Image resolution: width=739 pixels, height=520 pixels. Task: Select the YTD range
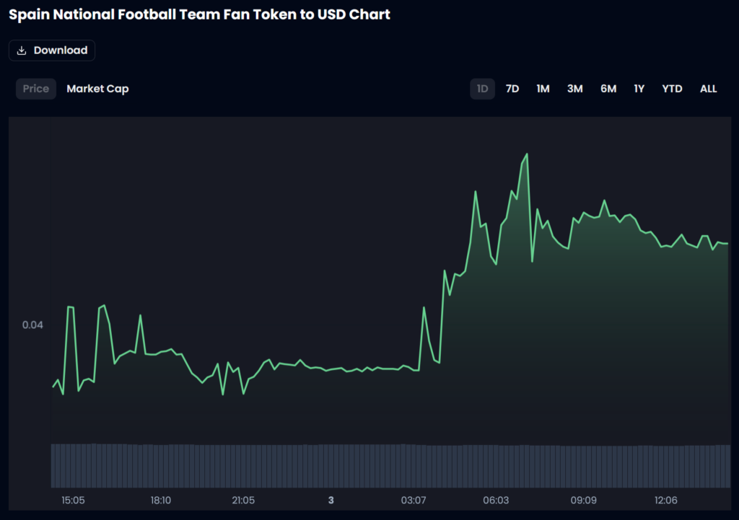[672, 89]
